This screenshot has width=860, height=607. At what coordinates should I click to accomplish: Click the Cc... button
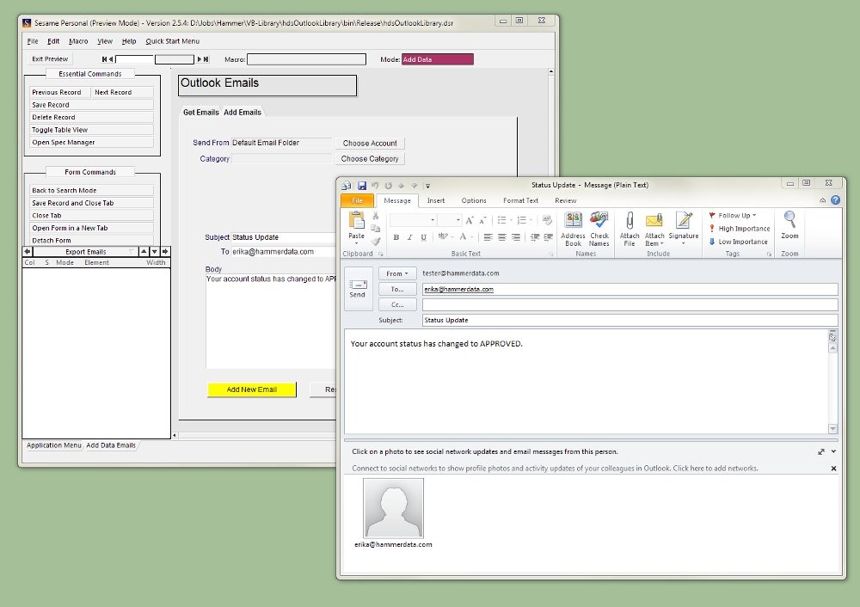pos(397,304)
